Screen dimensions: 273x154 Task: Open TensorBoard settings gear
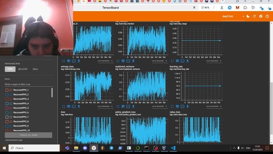(261, 16)
